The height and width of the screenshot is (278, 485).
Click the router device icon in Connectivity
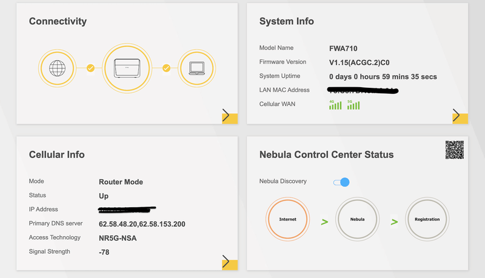127,68
